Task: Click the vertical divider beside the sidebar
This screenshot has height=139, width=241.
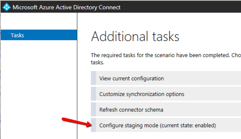Action: point(77,85)
